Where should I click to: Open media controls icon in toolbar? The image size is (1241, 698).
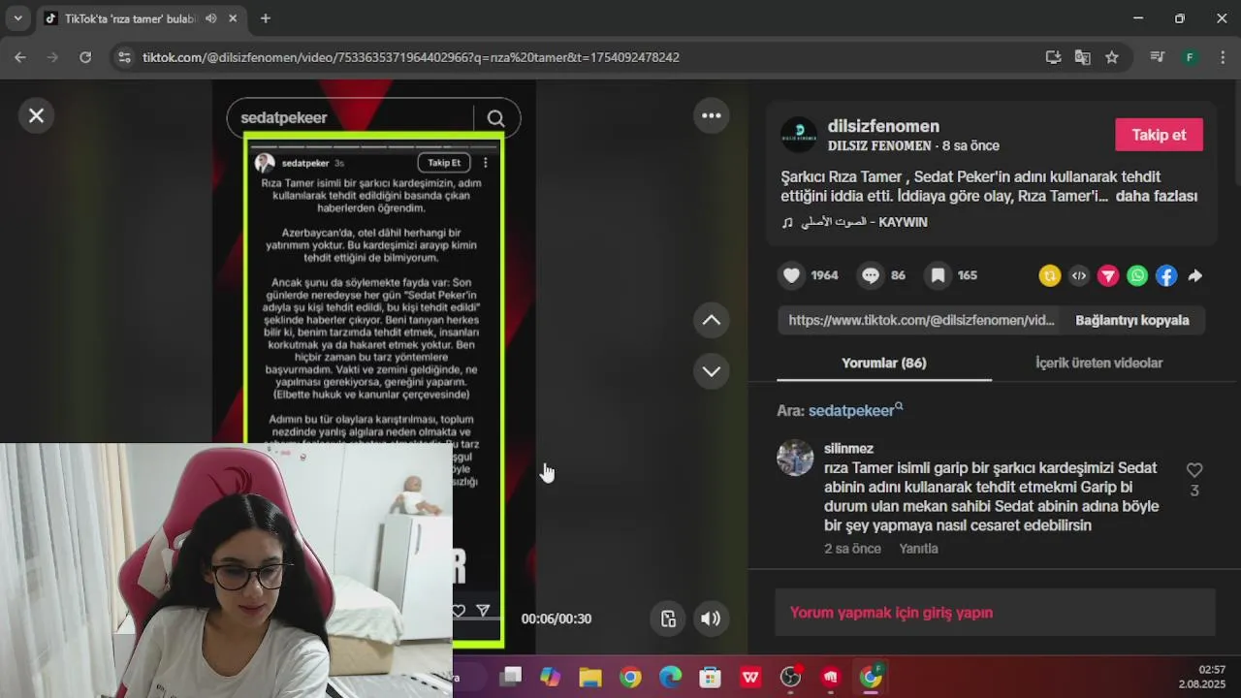[x=1157, y=57]
